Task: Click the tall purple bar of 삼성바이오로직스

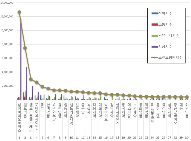Action: tap(21, 59)
